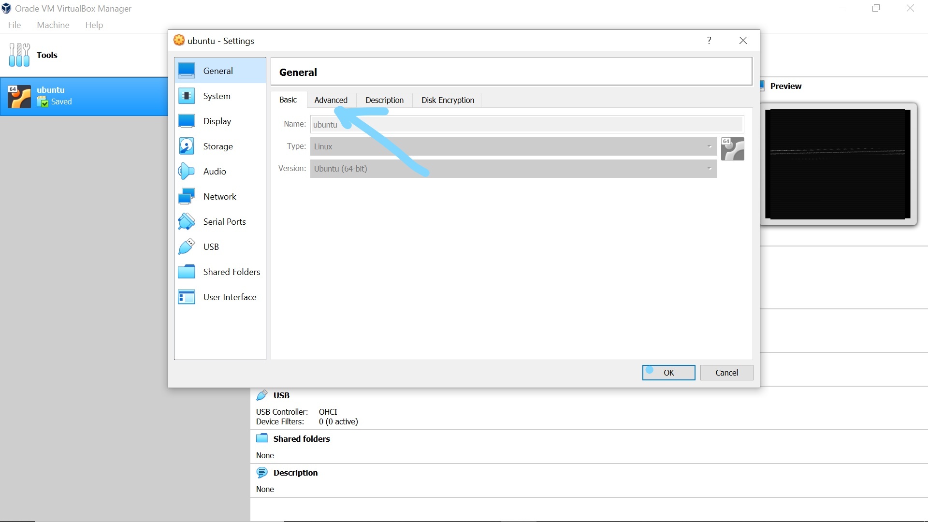928x522 pixels.
Task: Select the Advanced tab in General settings
Action: coord(331,100)
